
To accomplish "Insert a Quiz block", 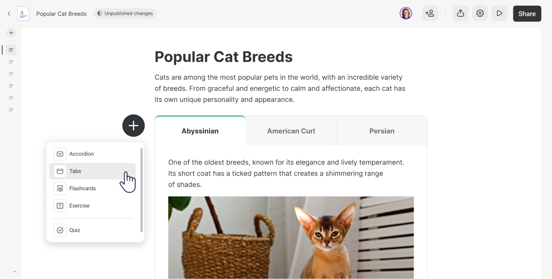I will (x=92, y=230).
